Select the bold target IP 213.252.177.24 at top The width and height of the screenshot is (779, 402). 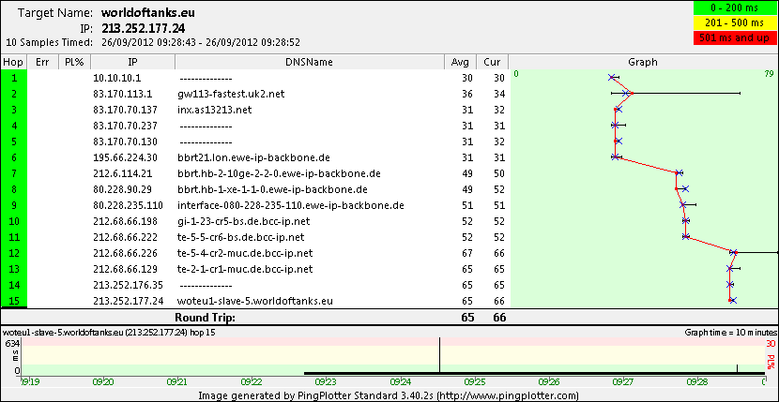(145, 28)
